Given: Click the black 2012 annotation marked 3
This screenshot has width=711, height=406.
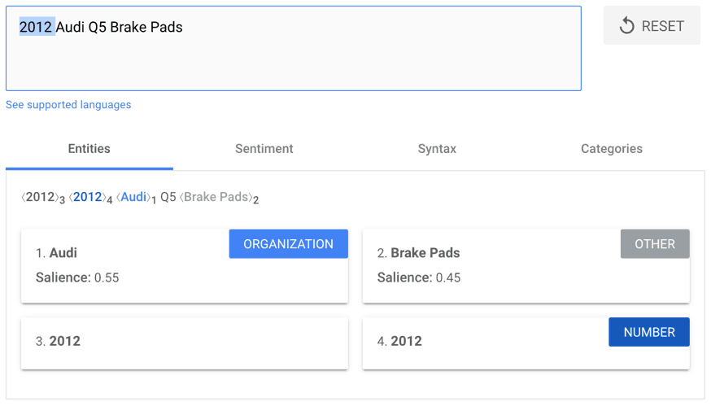Looking at the screenshot, I should click(x=40, y=197).
